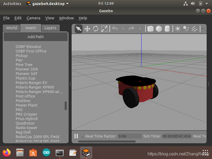Open Arduino IDE from dock
This screenshot has height=159, width=212.
pyautogui.click(x=46, y=153)
